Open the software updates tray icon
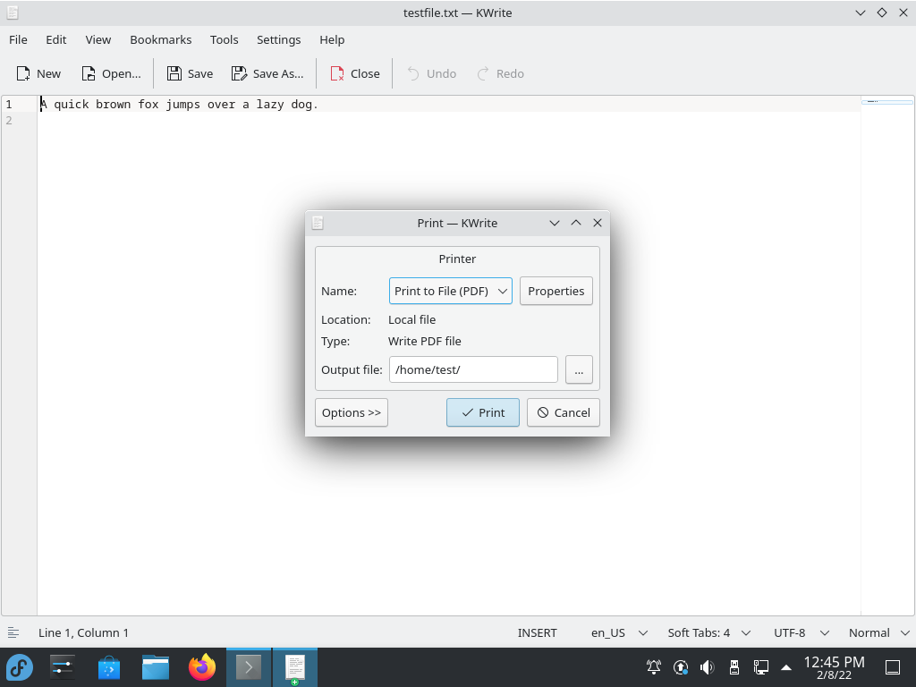Image resolution: width=916 pixels, height=687 pixels. 681,666
